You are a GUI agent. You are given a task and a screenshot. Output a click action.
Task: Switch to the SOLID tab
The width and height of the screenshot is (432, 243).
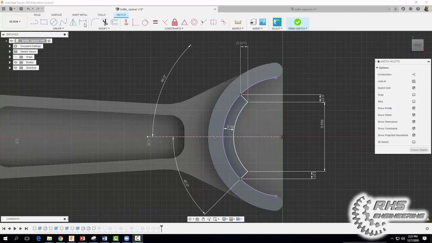[x=37, y=15]
